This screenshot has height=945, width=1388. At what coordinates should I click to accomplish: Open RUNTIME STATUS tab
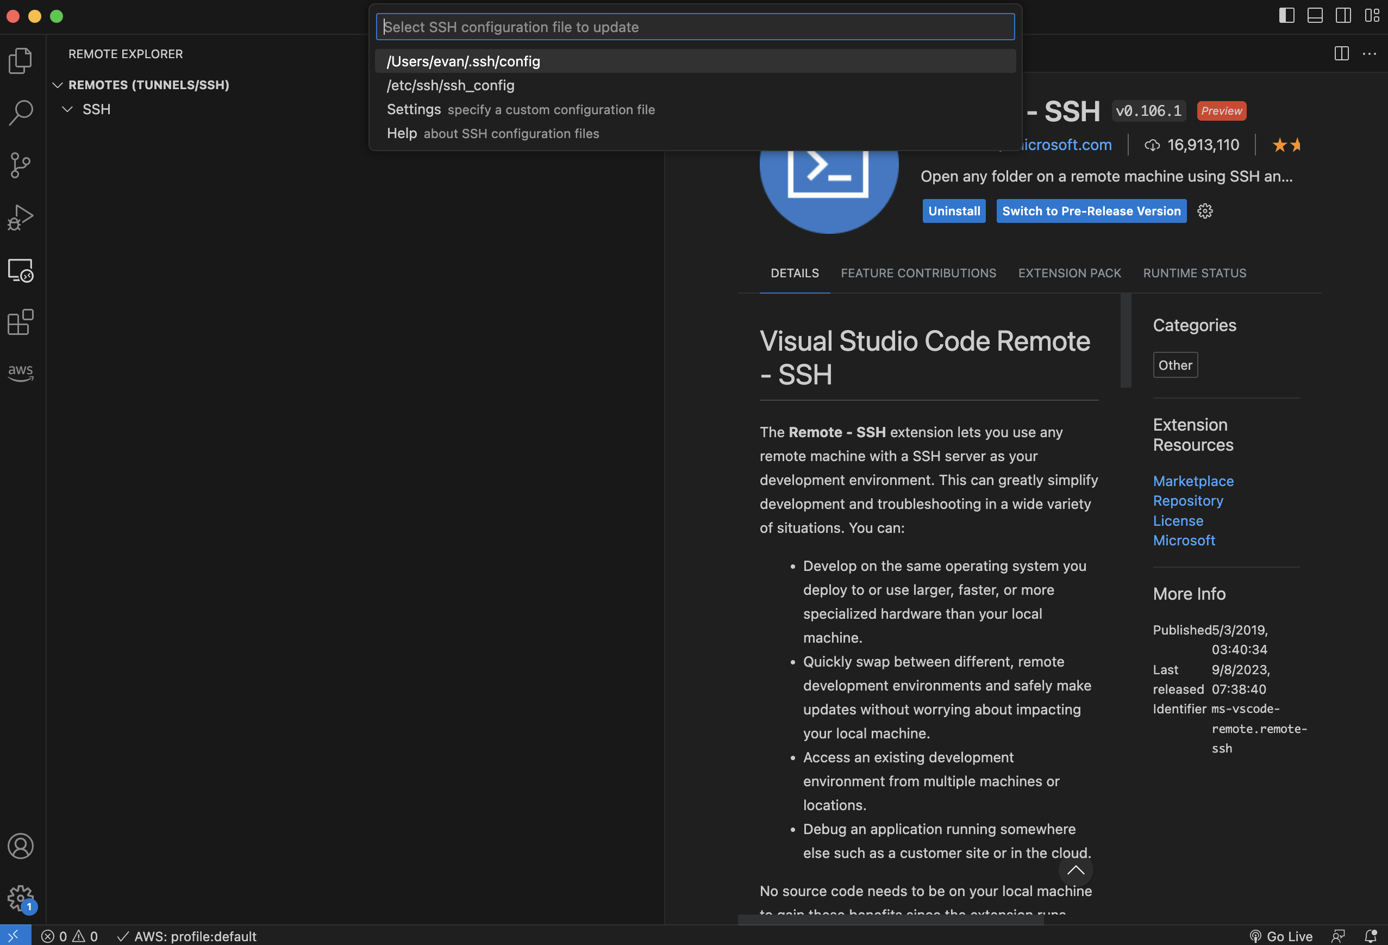click(1195, 273)
